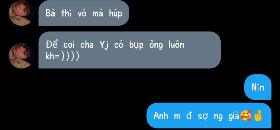Open the avatar beside "Bá thì vô mà húp"
This screenshot has height=130, width=280.
click(21, 13)
